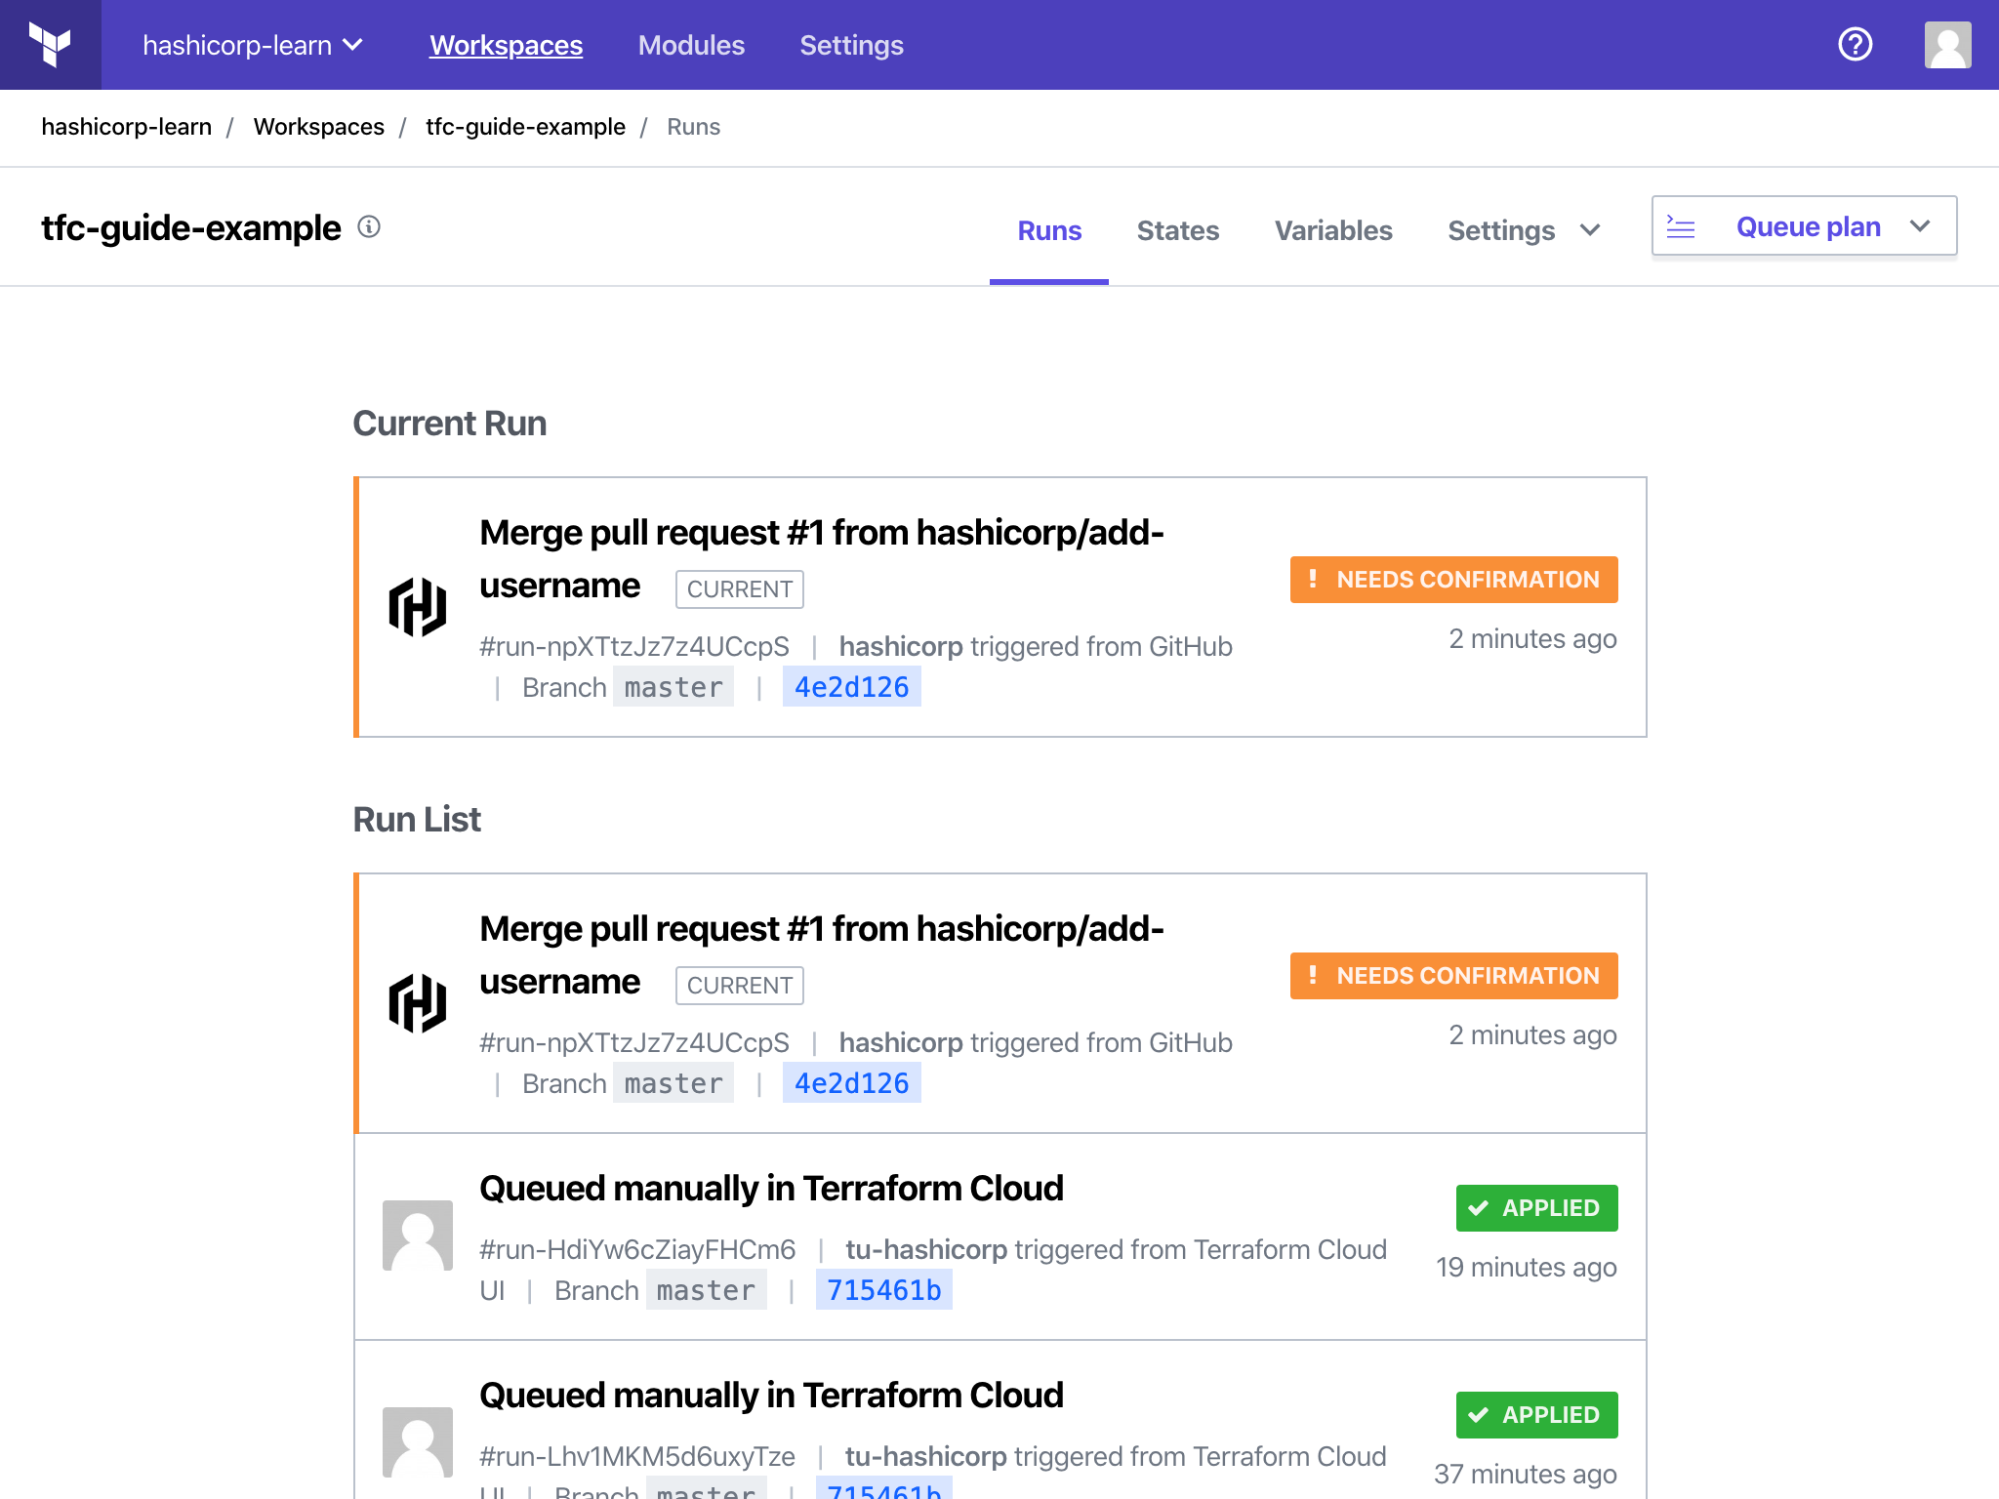
Task: Click Needs Confirmation badge in Current Run
Action: [1453, 580]
